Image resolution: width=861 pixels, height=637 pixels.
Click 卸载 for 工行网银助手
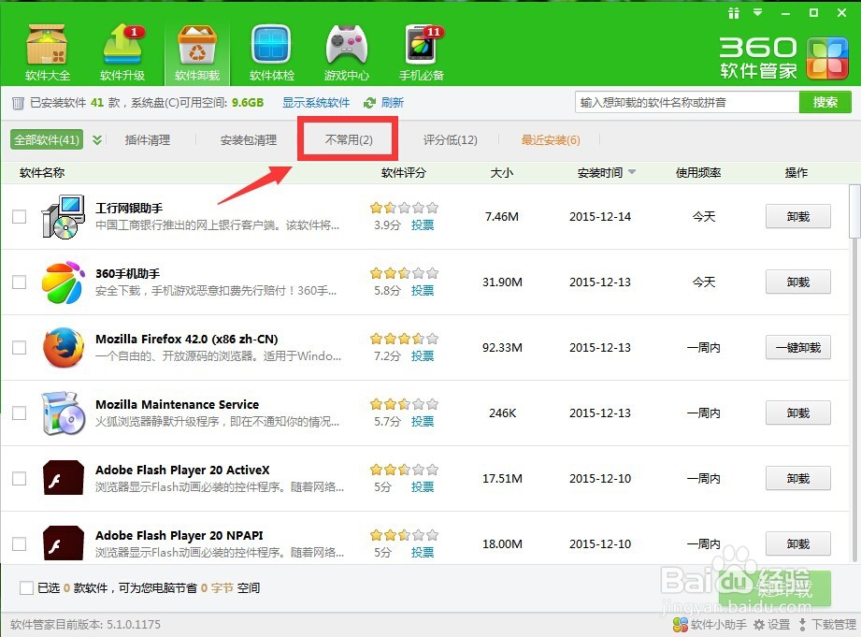click(797, 217)
